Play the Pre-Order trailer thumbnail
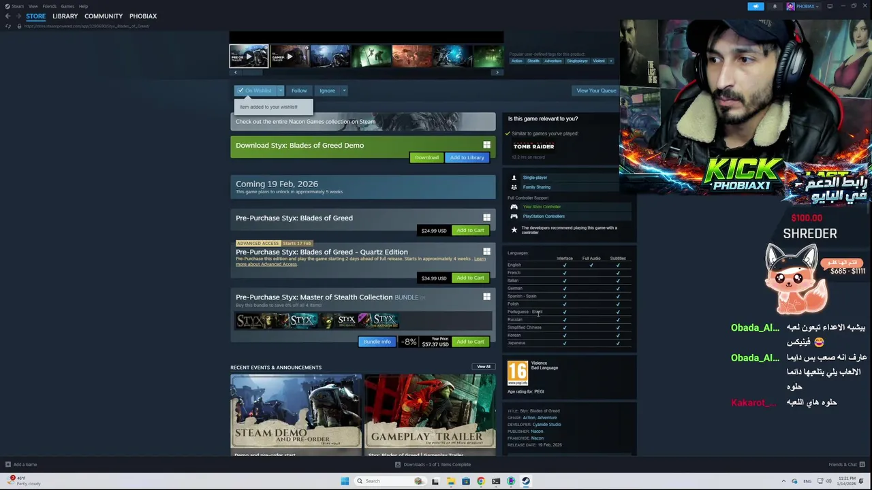 pos(249,56)
